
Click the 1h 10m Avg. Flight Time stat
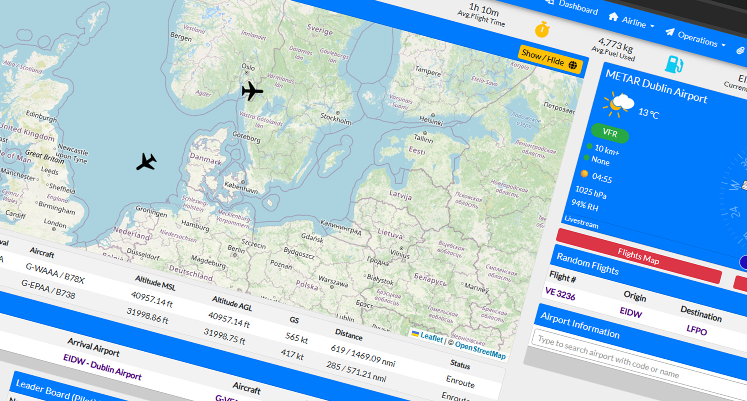[x=482, y=14]
